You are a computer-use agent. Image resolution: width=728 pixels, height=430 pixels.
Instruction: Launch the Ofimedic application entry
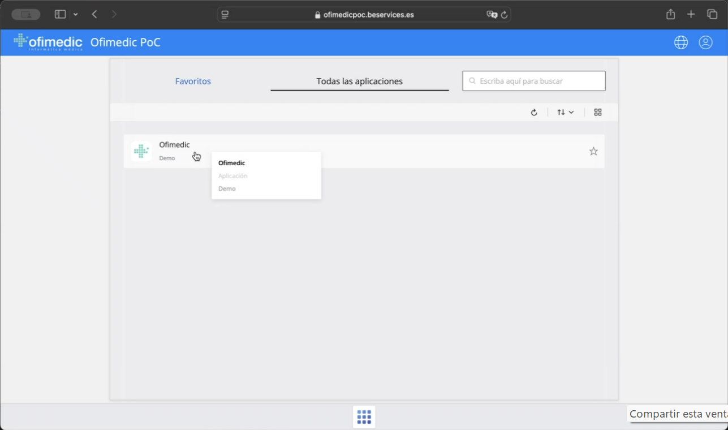click(174, 145)
